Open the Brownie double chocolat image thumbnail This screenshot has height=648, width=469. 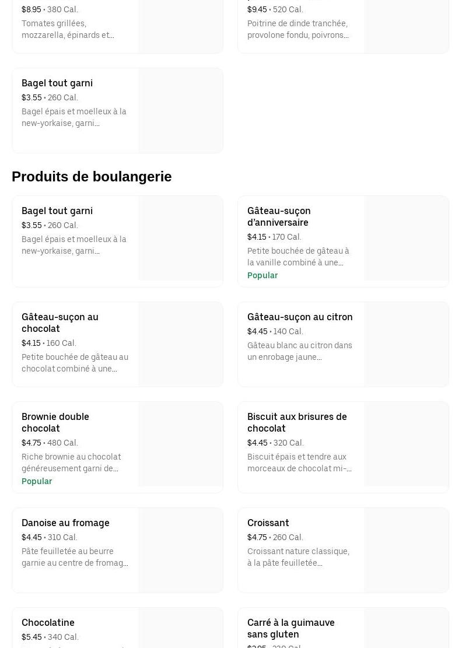tap(180, 444)
